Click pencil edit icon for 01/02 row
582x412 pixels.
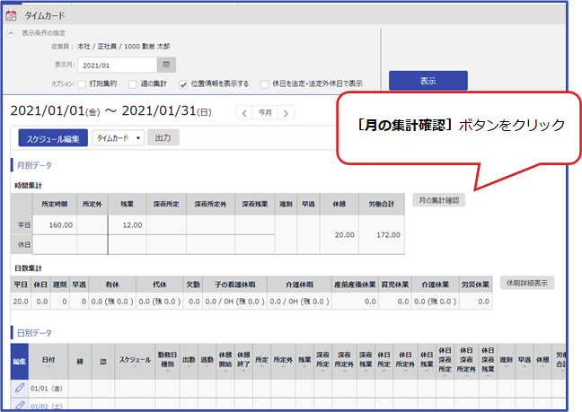(20, 406)
